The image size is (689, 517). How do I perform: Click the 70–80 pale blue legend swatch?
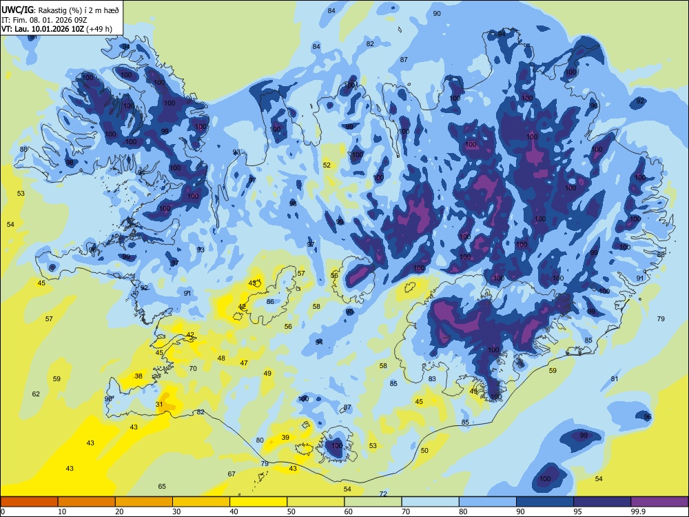pos(430,502)
